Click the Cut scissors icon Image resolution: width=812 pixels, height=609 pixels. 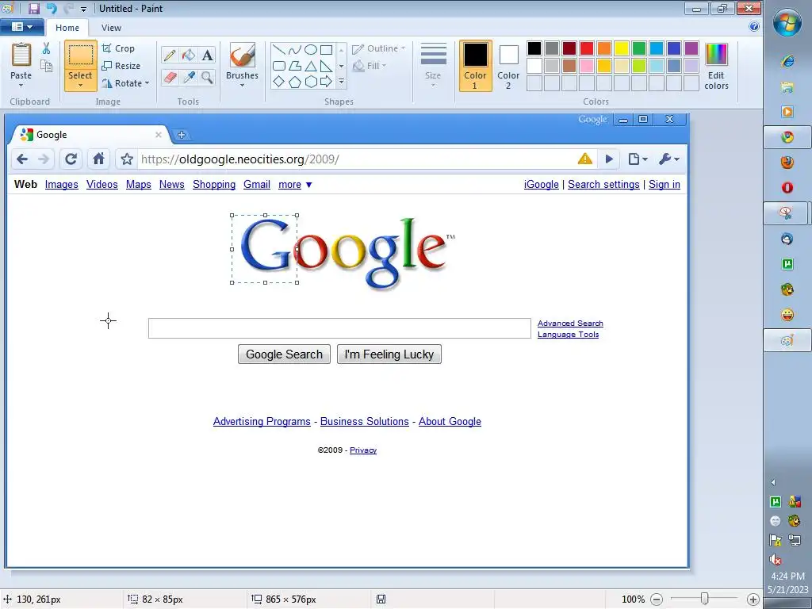[46, 48]
